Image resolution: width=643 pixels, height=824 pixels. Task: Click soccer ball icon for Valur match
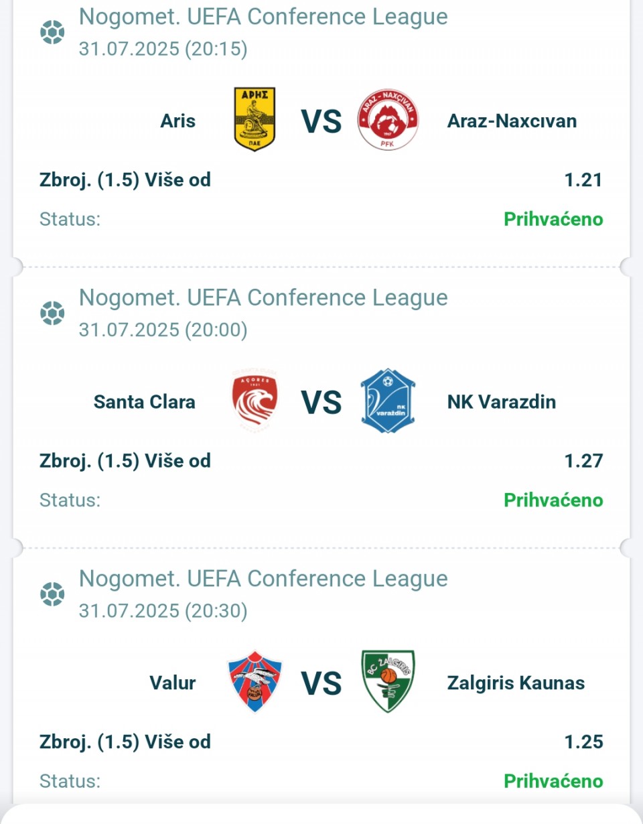52,593
